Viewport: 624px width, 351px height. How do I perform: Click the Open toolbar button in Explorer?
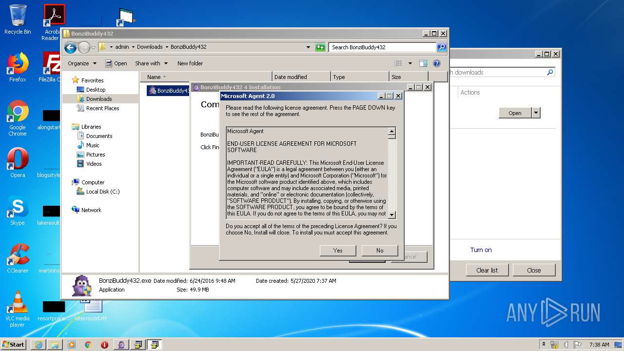[x=116, y=63]
